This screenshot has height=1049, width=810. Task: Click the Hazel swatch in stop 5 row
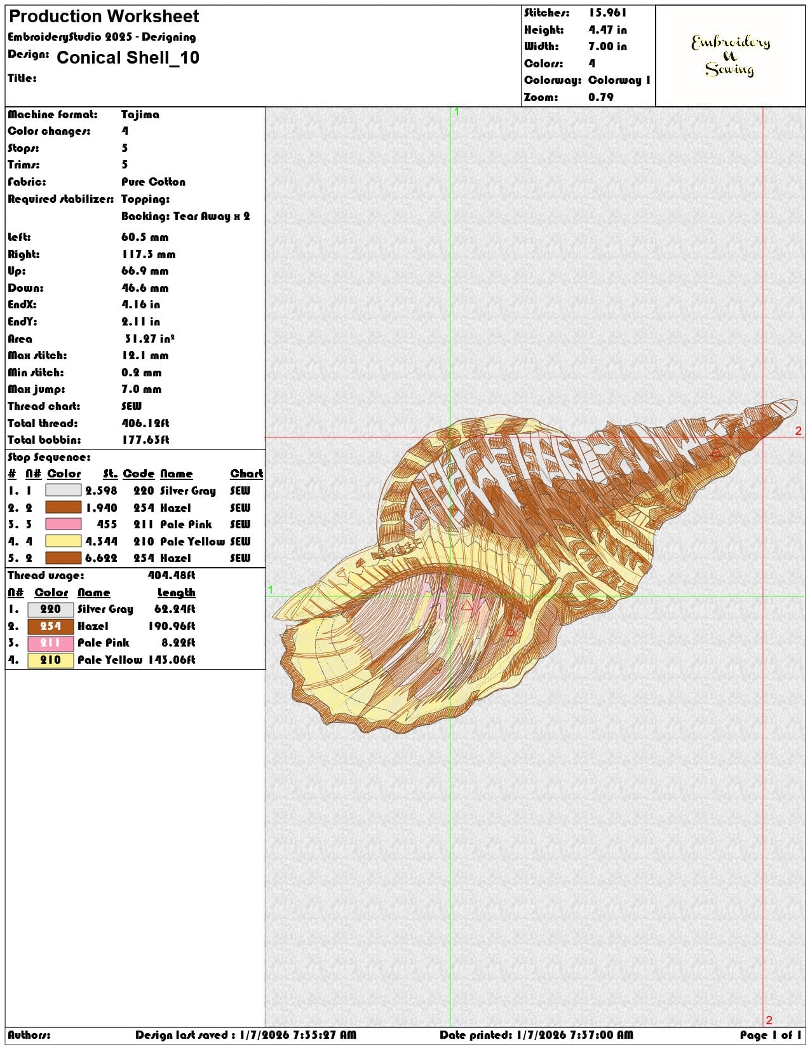pyautogui.click(x=64, y=558)
